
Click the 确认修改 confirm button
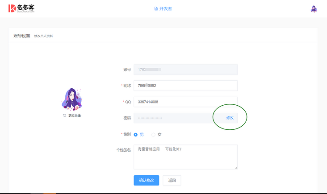[147, 180]
